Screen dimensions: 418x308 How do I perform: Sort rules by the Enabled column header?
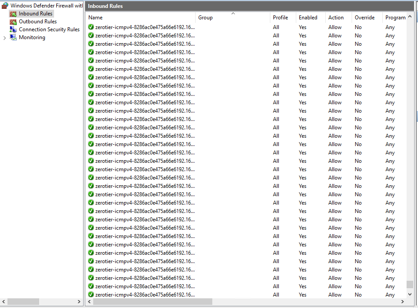pos(311,18)
